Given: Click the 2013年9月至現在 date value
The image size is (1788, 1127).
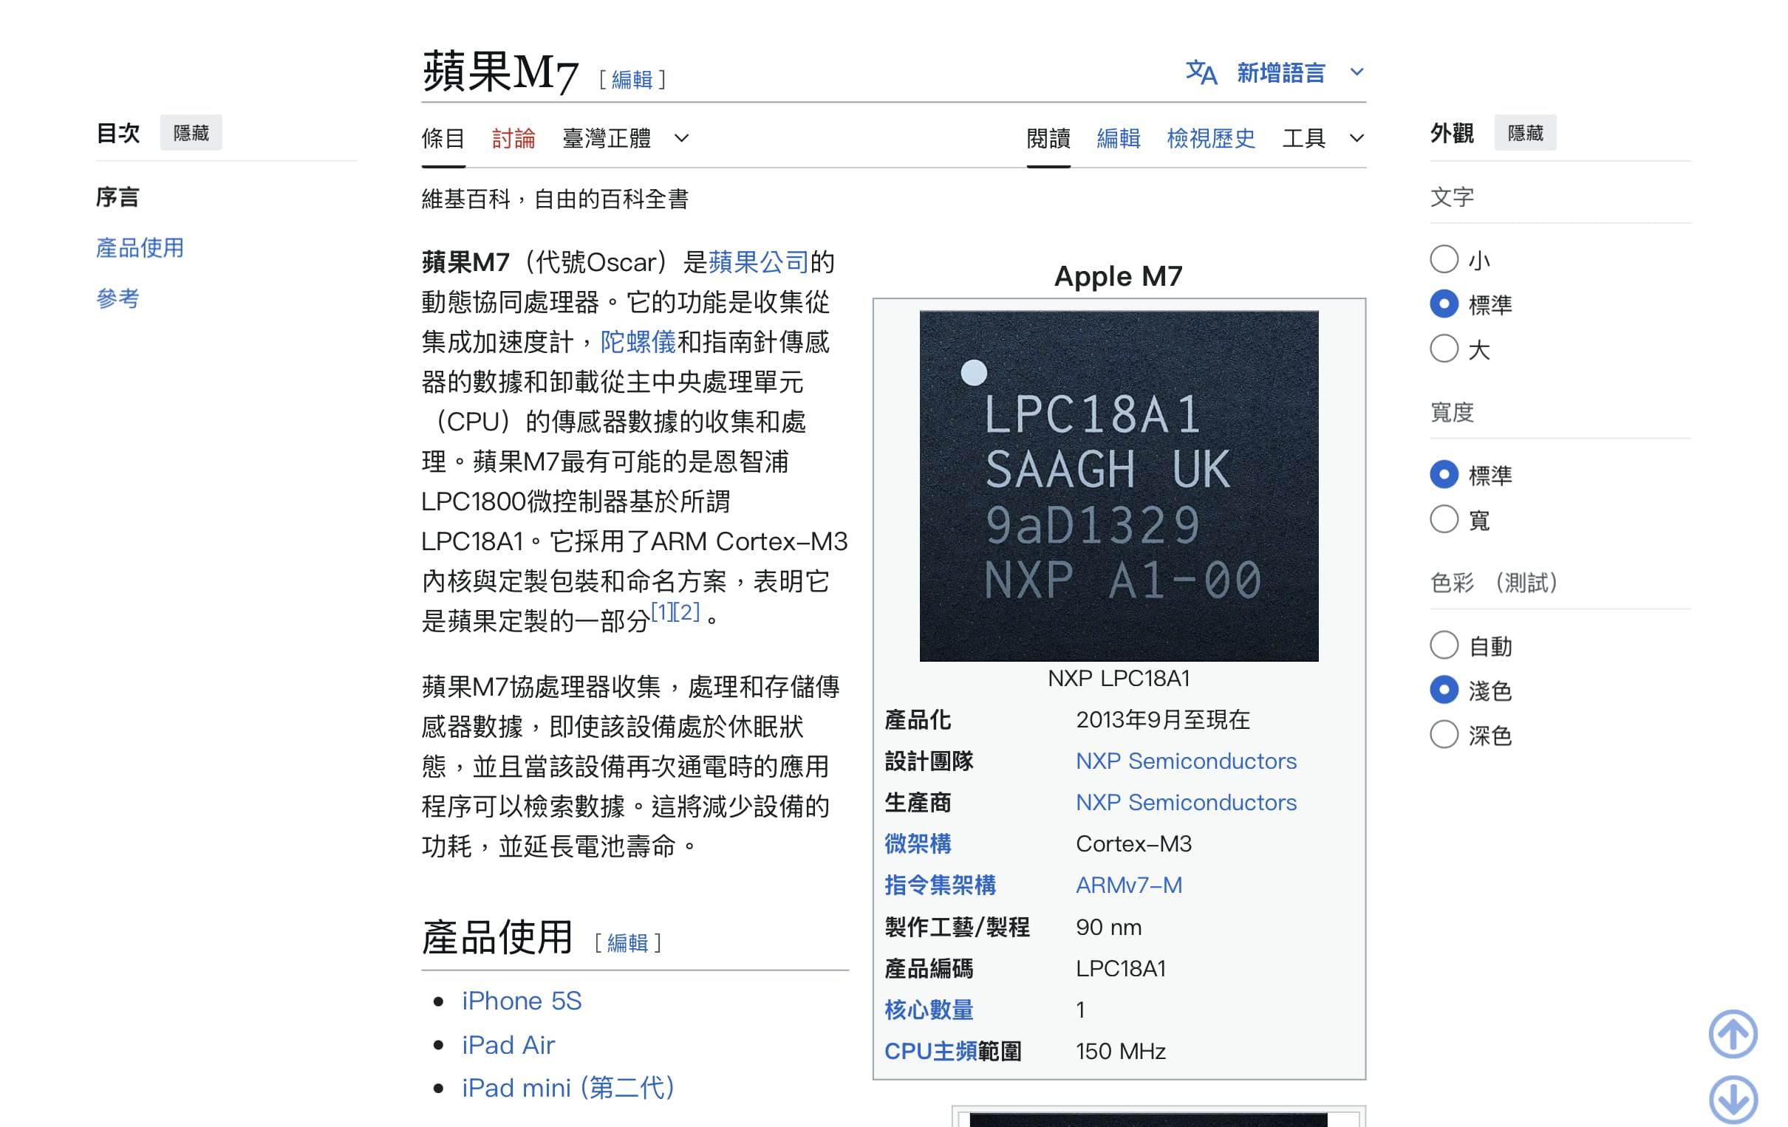Looking at the screenshot, I should [x=1163, y=719].
